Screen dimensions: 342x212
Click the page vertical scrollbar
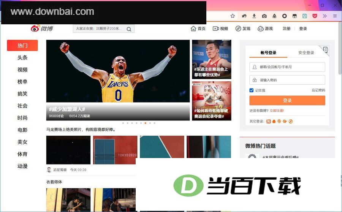(340, 48)
